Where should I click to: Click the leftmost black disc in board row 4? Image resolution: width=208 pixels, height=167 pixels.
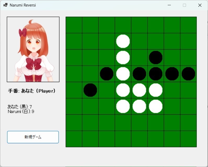pyautogui.click(x=107, y=74)
